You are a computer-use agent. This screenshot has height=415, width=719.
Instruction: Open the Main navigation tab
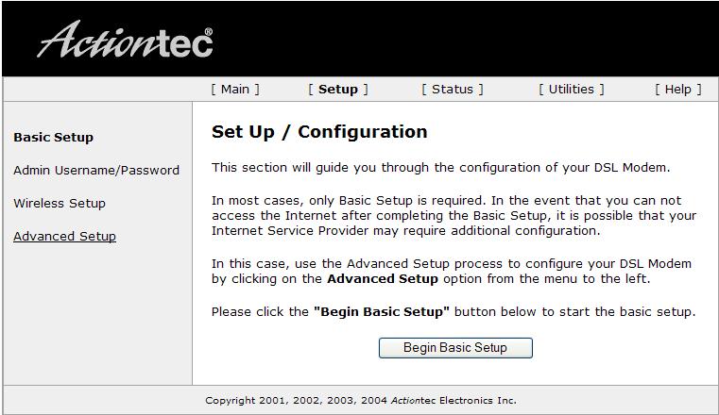235,90
